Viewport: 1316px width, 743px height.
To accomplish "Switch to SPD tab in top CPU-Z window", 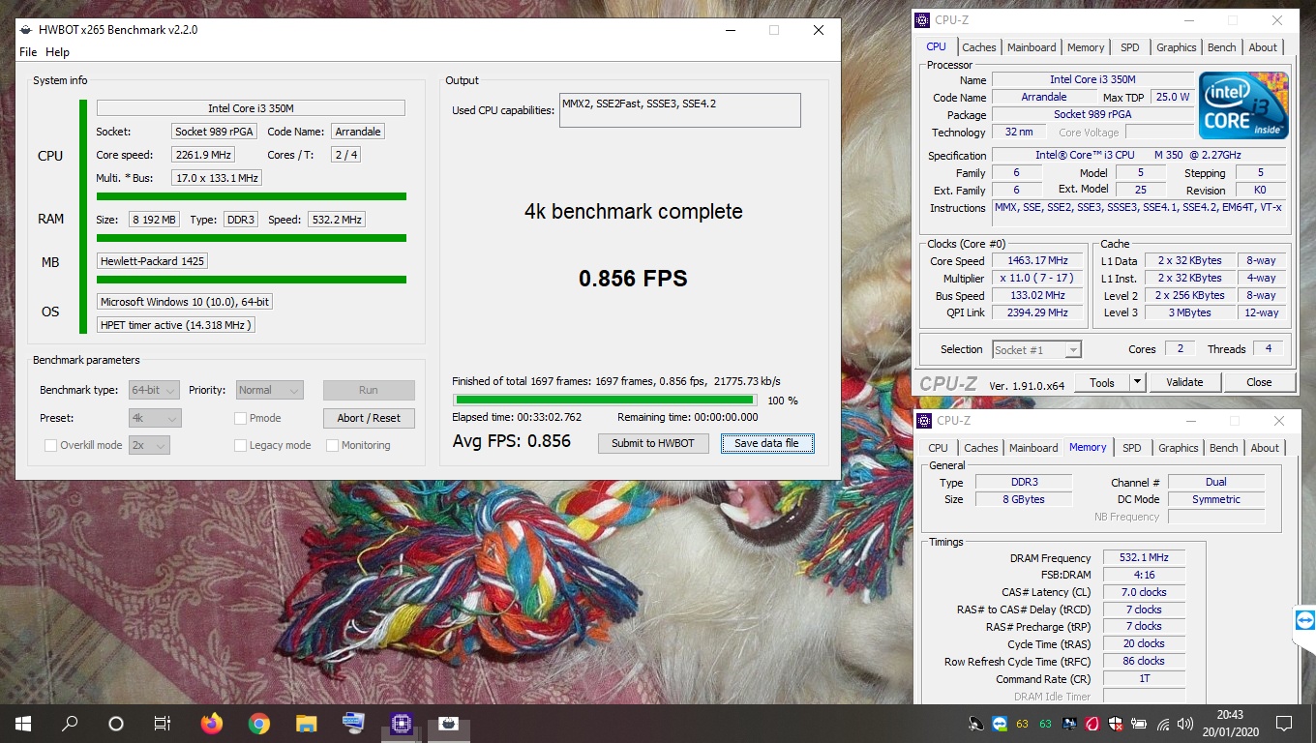I will [x=1129, y=47].
